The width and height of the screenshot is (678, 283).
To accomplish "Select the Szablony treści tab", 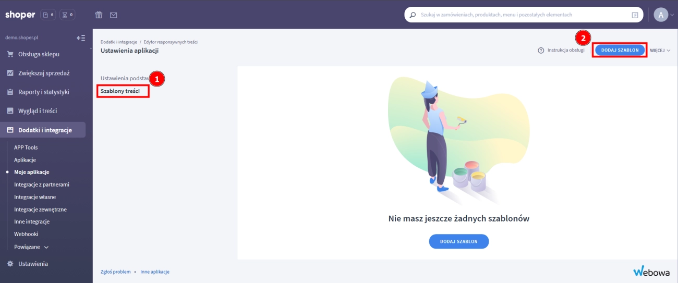I will coord(120,91).
